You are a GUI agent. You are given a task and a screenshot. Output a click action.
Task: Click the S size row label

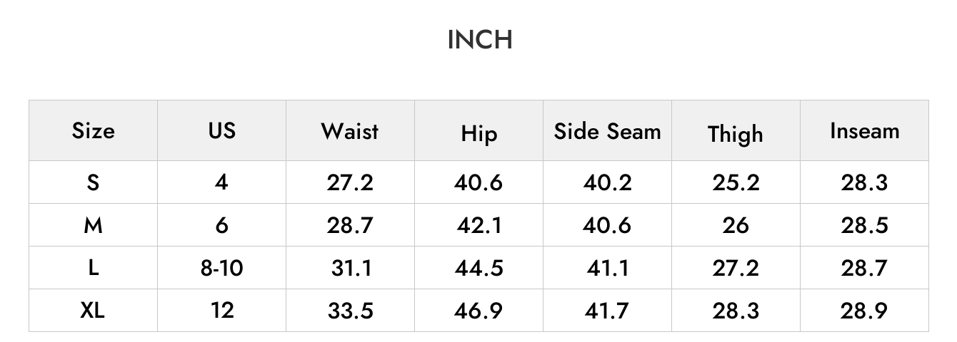[x=93, y=182]
